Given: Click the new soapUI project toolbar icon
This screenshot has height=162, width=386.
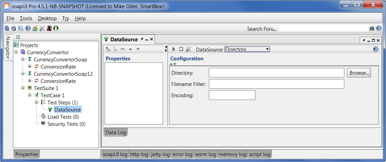Looking at the screenshot, I should [x=6, y=28].
